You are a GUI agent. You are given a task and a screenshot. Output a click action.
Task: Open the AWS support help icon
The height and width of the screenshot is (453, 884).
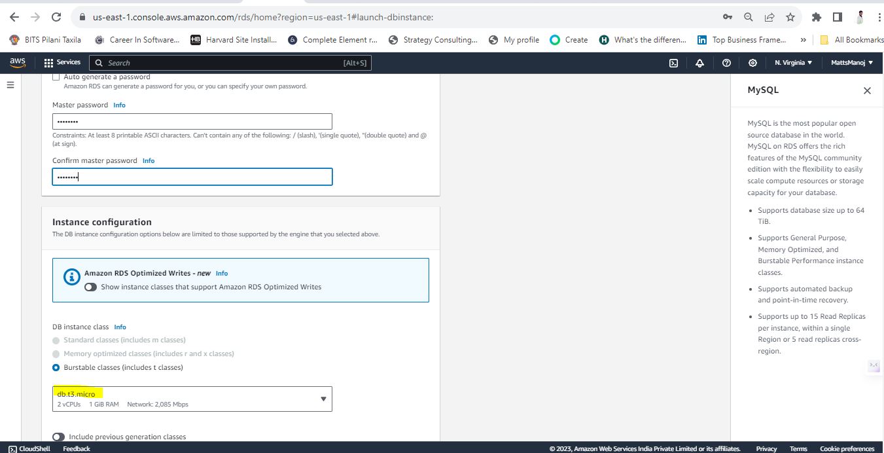(726, 63)
